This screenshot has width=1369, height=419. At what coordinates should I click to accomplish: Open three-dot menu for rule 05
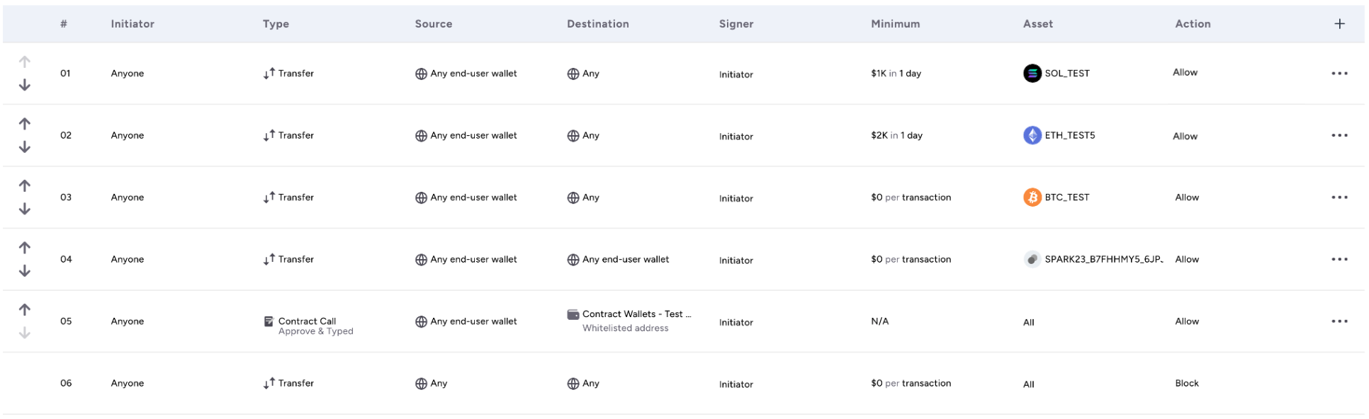(1339, 321)
